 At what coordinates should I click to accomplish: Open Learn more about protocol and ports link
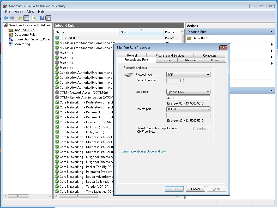144,151
